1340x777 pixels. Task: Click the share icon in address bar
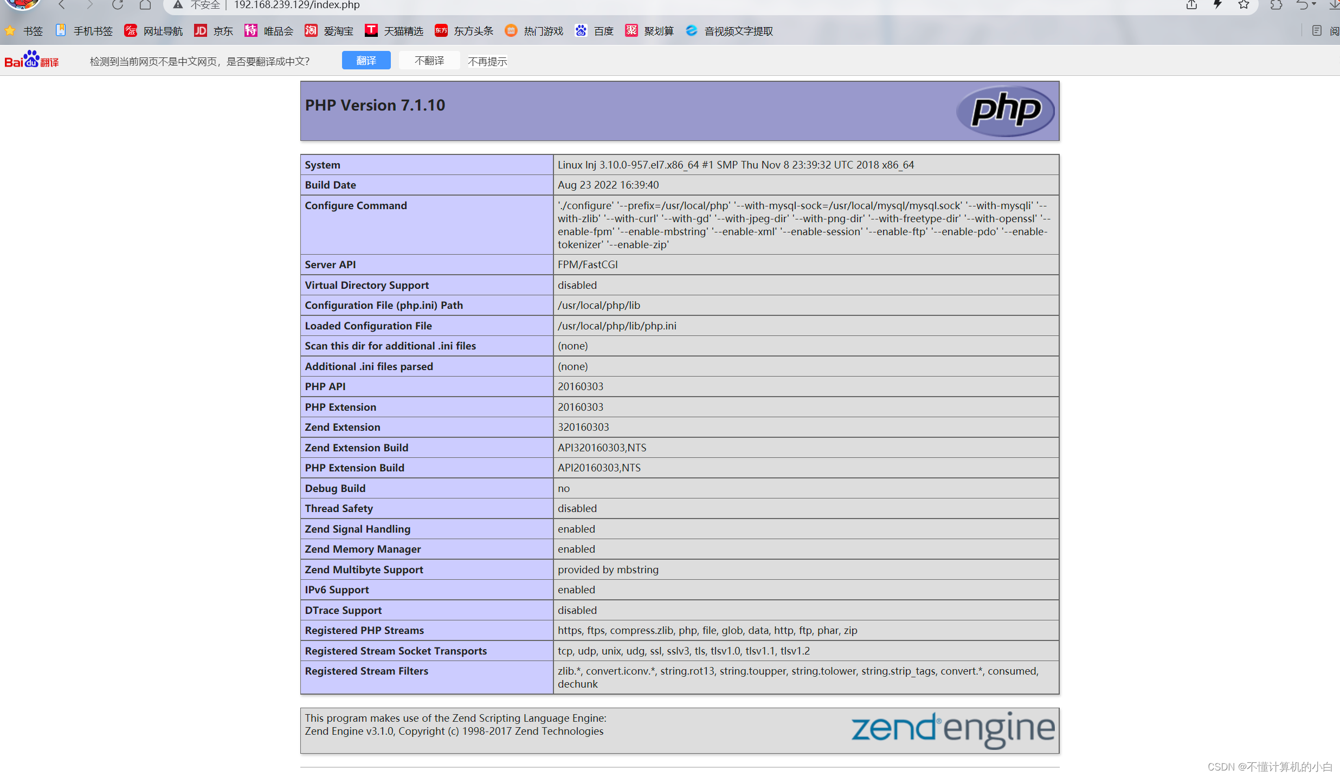[1191, 5]
